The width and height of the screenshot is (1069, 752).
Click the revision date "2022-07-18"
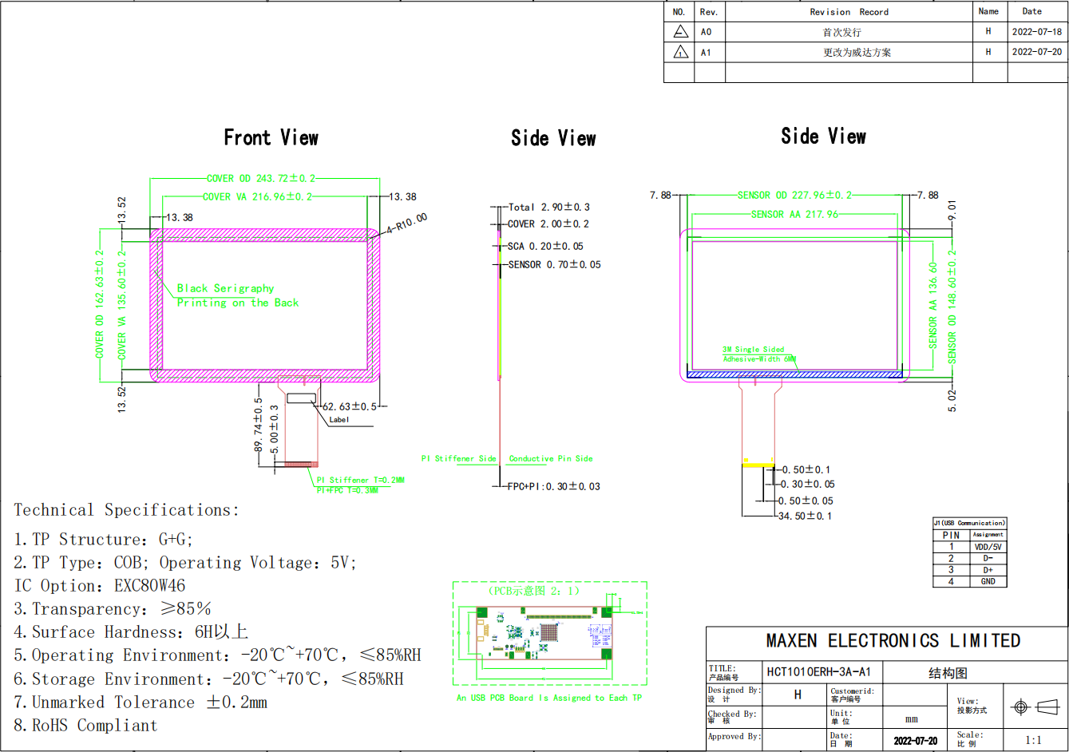click(1037, 32)
